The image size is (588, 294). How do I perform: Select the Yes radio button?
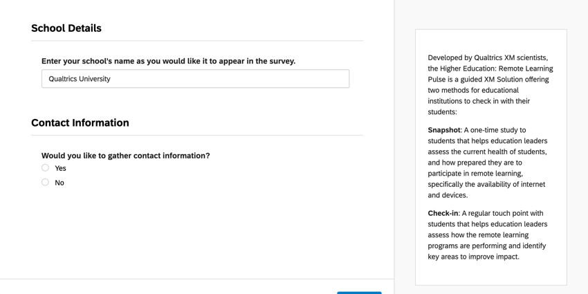tap(45, 168)
